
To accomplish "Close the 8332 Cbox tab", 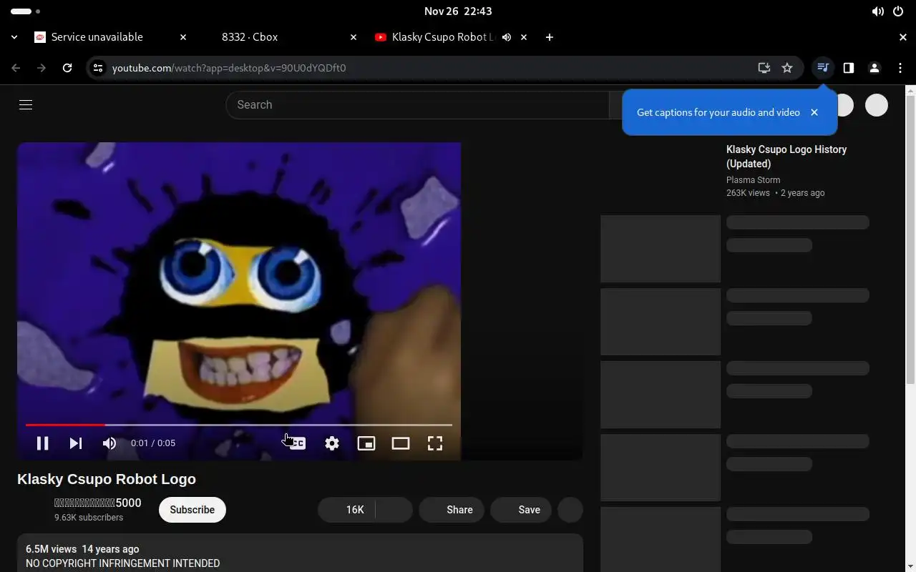I will click(354, 37).
